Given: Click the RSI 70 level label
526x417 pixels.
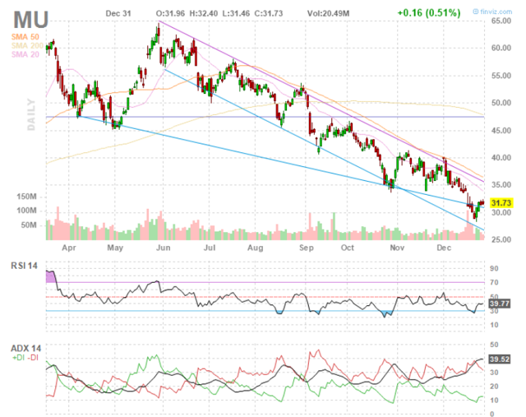Looking at the screenshot, I should (494, 283).
